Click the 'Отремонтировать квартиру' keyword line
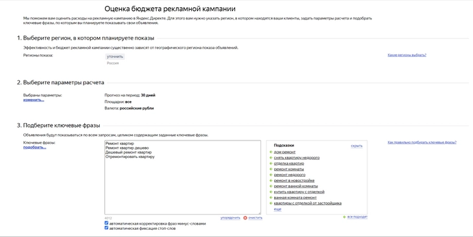Screen dimensions: 473x237 click(130, 157)
